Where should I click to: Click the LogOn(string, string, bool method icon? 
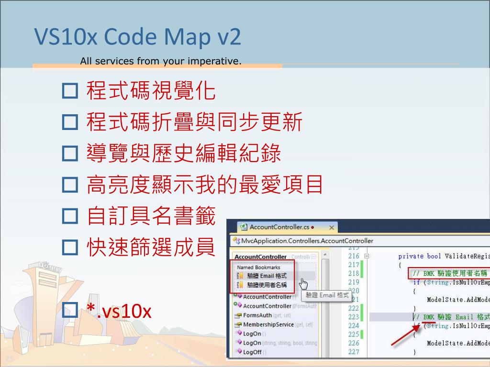coord(239,343)
